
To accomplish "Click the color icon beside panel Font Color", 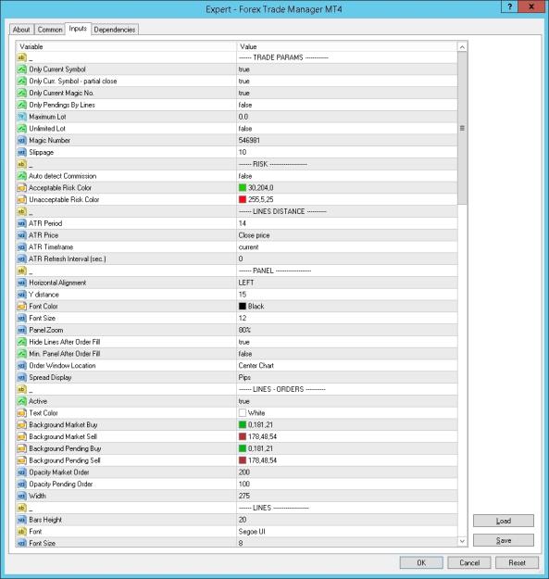I will 22,307.
